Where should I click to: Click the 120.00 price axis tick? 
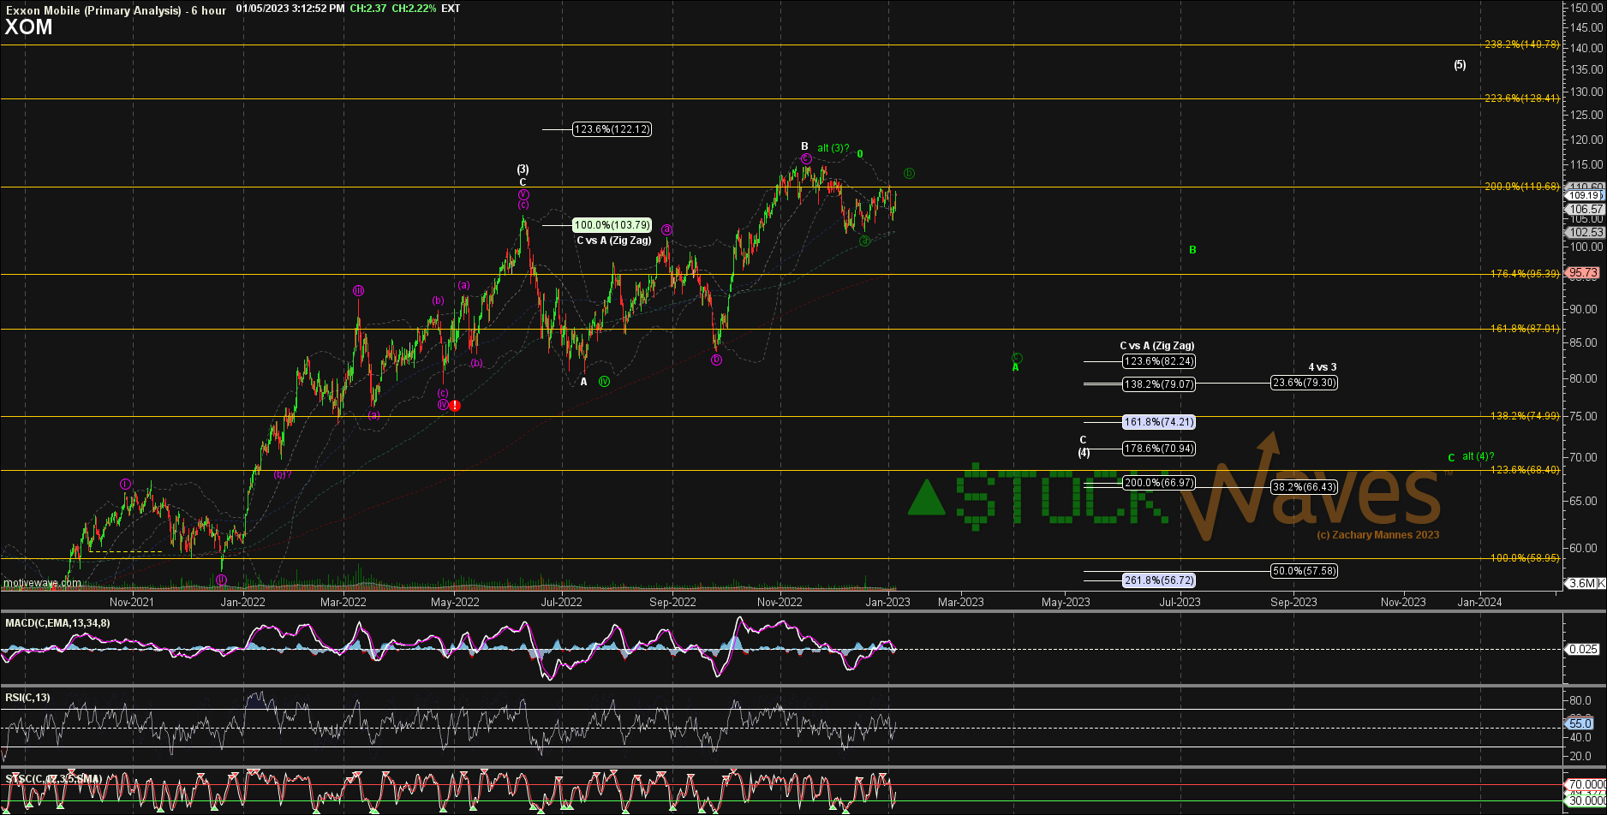[1586, 140]
